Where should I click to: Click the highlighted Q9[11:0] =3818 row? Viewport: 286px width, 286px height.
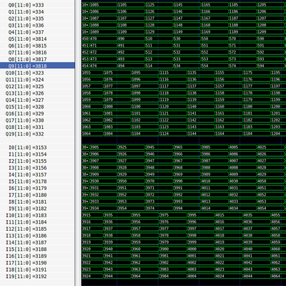coord(37,66)
